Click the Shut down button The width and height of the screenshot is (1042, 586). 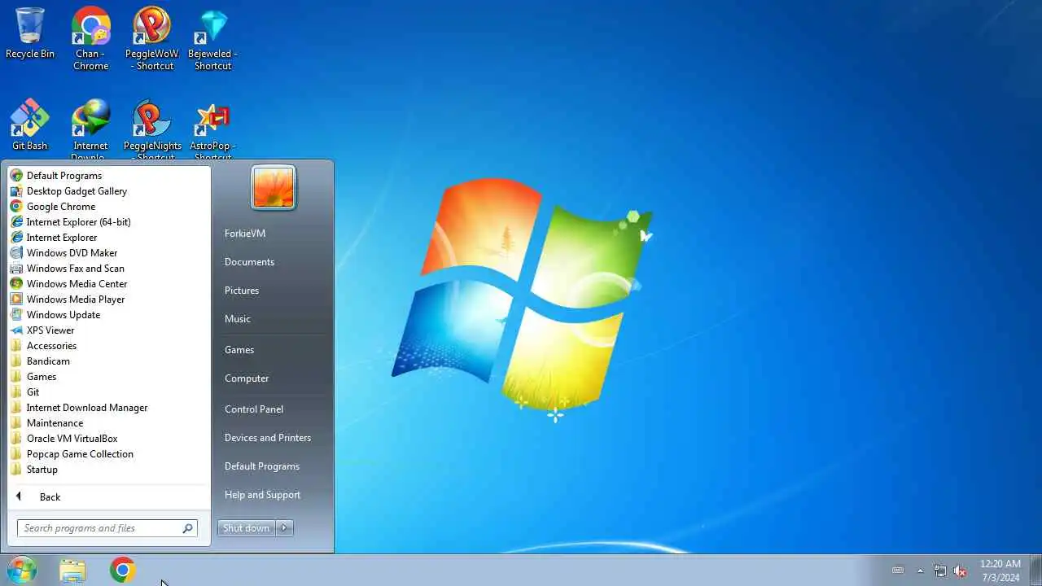click(x=247, y=528)
